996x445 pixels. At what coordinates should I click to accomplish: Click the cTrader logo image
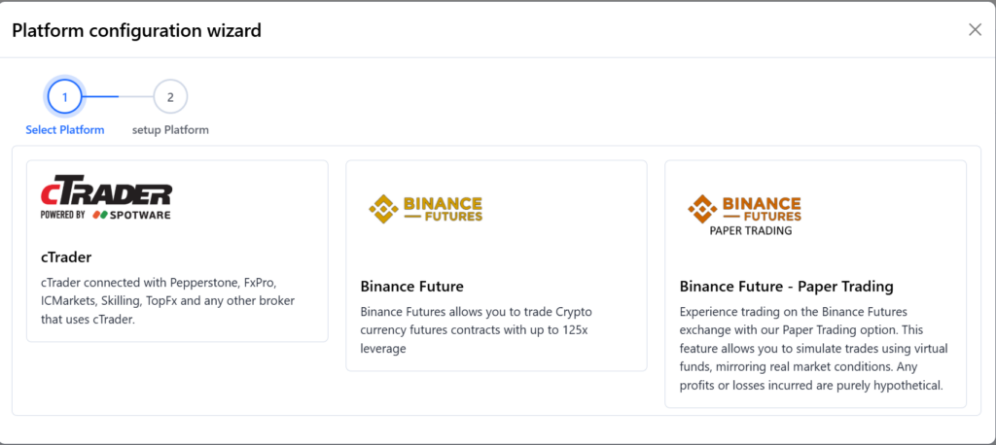click(106, 199)
